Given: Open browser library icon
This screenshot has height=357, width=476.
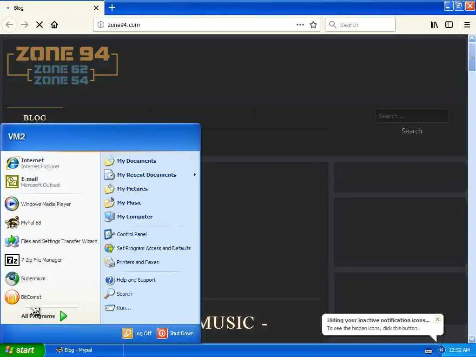Looking at the screenshot, I should tap(435, 25).
